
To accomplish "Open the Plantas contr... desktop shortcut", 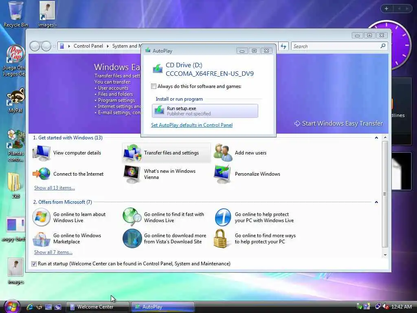I will (x=15, y=146).
